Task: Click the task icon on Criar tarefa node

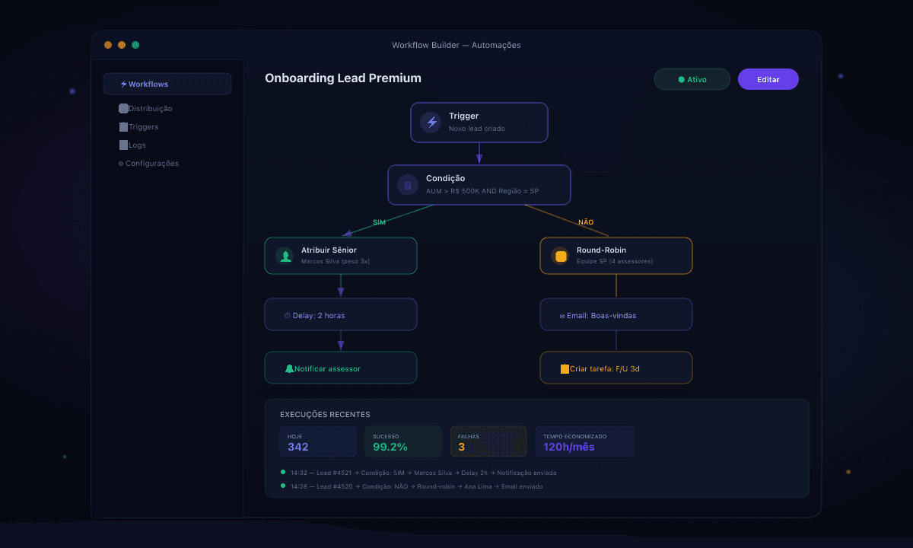Action: pos(565,368)
